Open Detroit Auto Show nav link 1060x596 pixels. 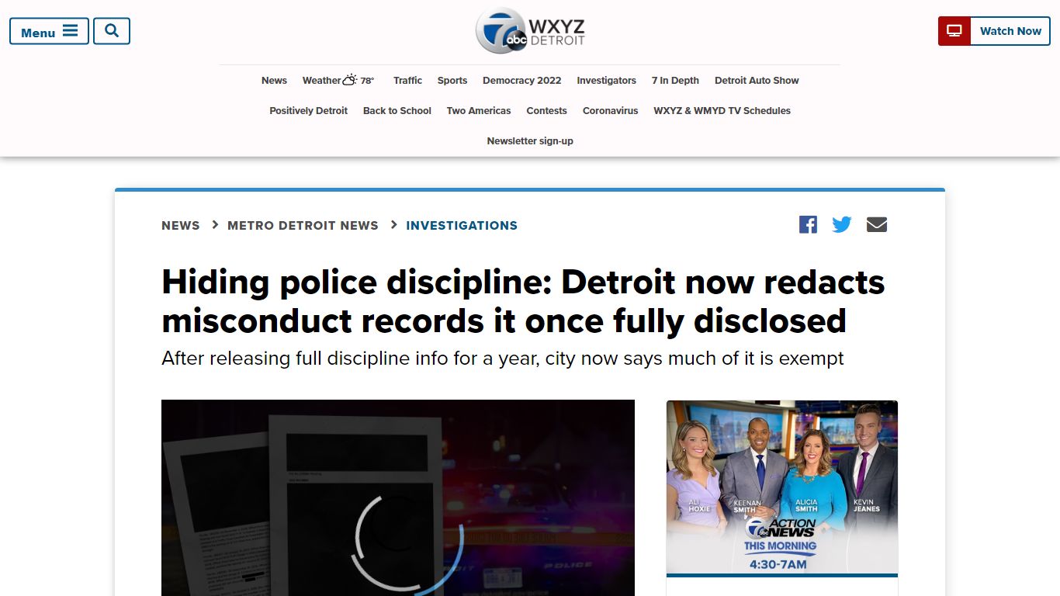point(757,81)
